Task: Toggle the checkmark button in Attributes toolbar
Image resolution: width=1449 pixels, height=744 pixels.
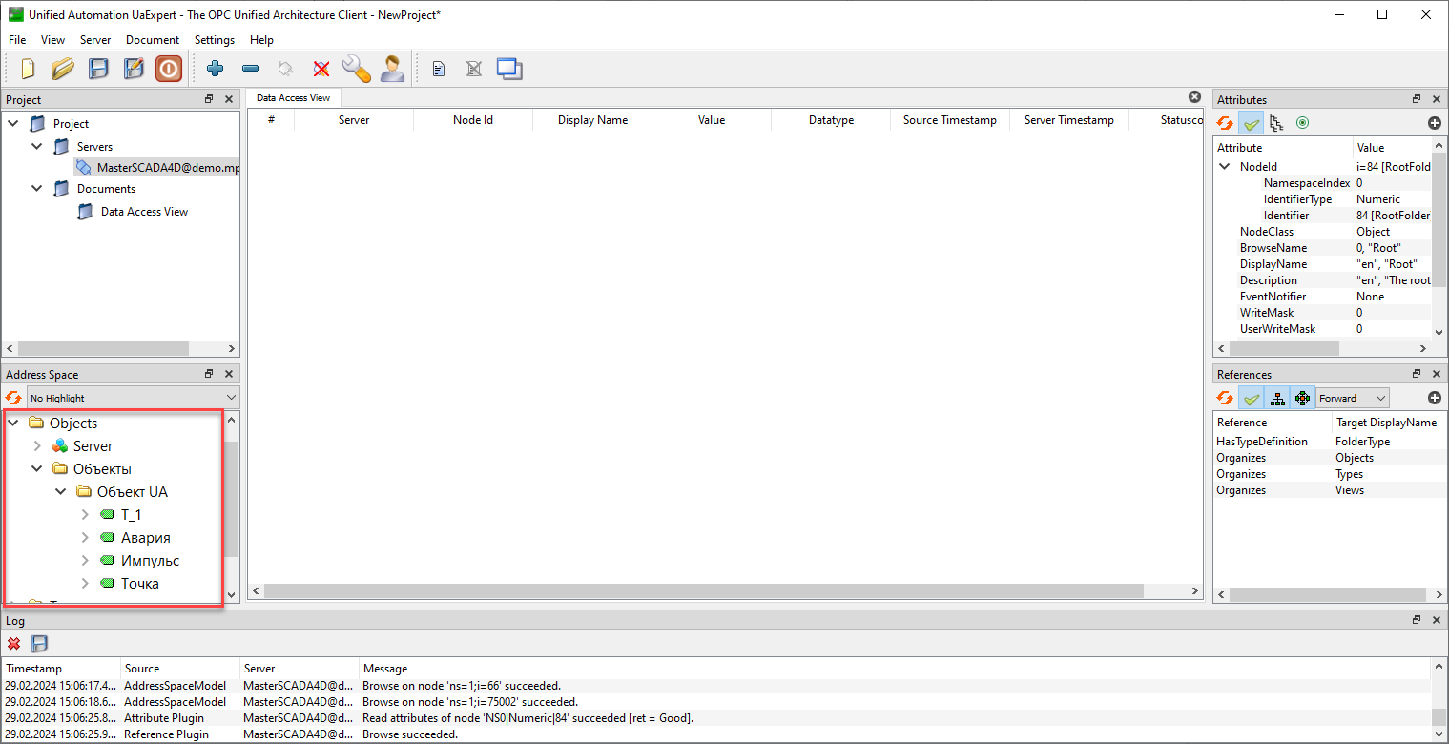Action: (x=1251, y=123)
